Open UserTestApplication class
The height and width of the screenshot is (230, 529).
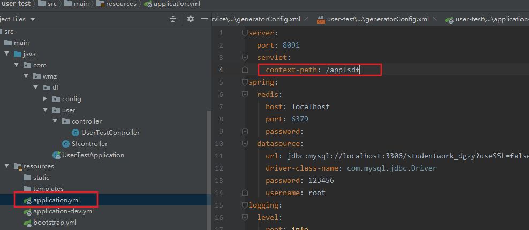93,155
